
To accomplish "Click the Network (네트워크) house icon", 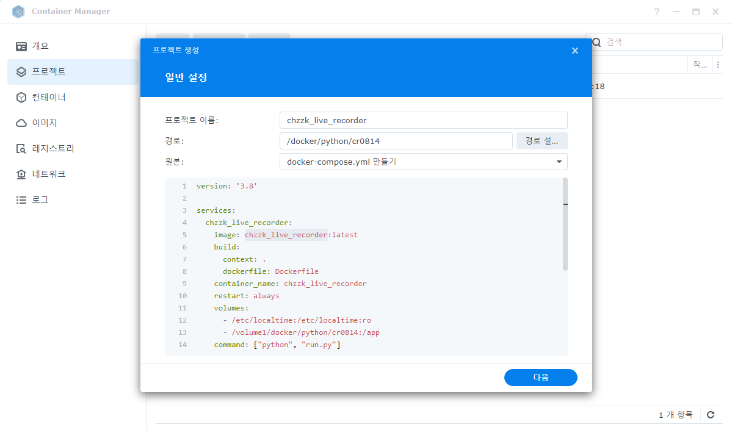I will click(x=21, y=174).
